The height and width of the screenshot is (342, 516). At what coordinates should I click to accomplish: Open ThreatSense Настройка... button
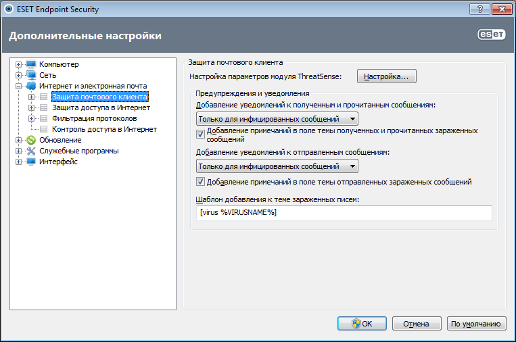[387, 76]
